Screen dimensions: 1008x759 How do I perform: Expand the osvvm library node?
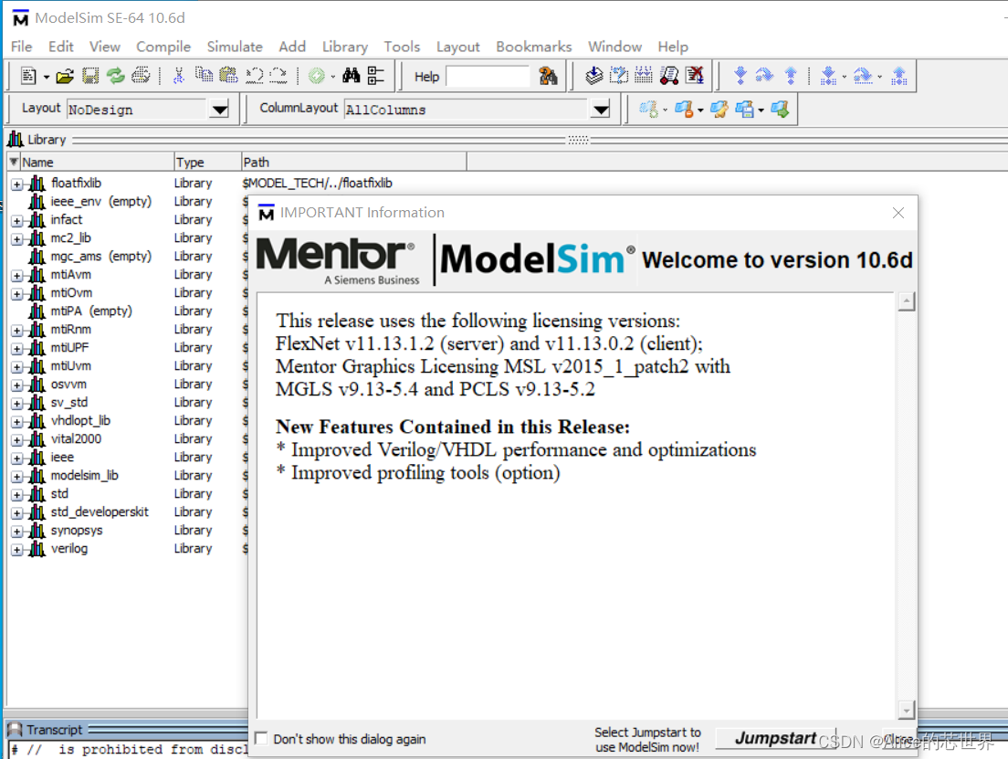click(x=16, y=385)
